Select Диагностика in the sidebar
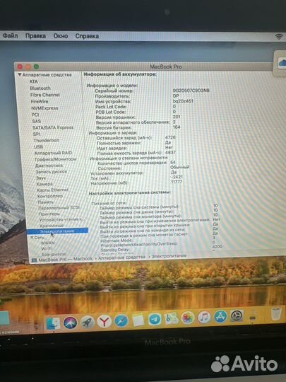The height and width of the screenshot is (382, 286). (x=49, y=166)
